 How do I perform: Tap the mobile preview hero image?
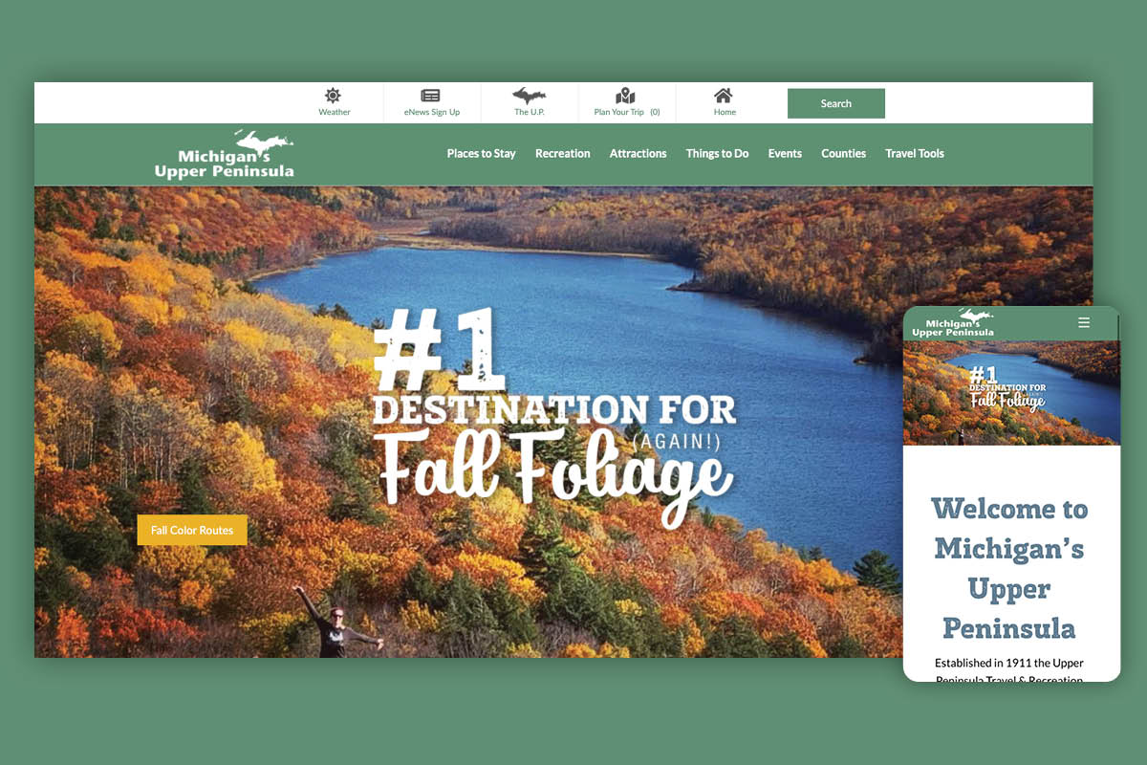tap(1011, 393)
